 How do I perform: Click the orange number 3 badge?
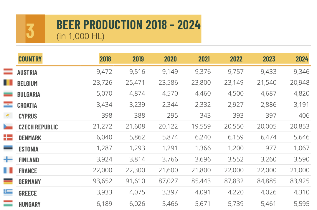click(x=30, y=29)
